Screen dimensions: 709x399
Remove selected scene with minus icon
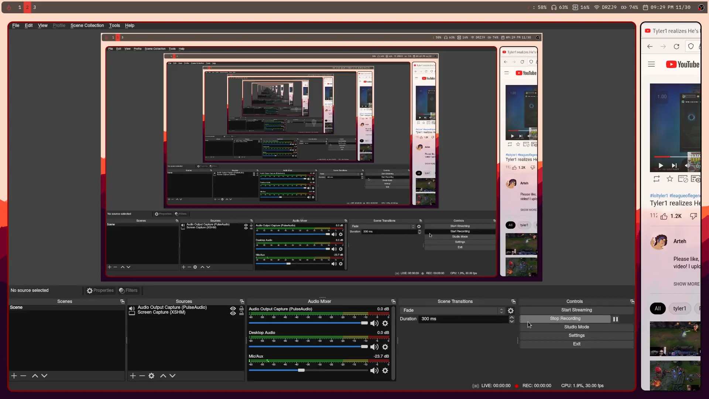pyautogui.click(x=23, y=376)
